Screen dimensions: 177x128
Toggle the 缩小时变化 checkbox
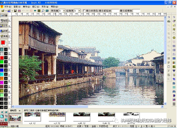(x=84, y=11)
